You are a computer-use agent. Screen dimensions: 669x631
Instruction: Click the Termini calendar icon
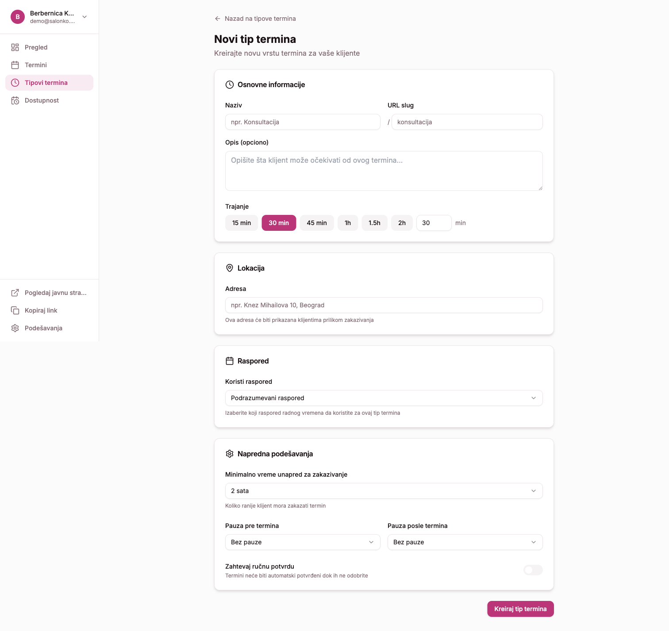coord(15,65)
